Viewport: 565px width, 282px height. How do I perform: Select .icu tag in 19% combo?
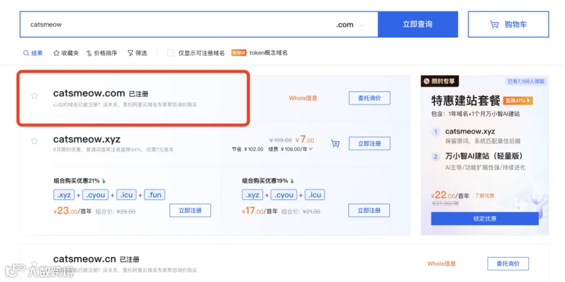click(x=315, y=195)
